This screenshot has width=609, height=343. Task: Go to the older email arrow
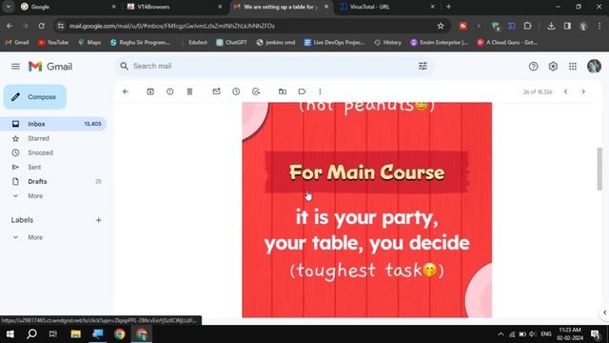pyautogui.click(x=583, y=91)
